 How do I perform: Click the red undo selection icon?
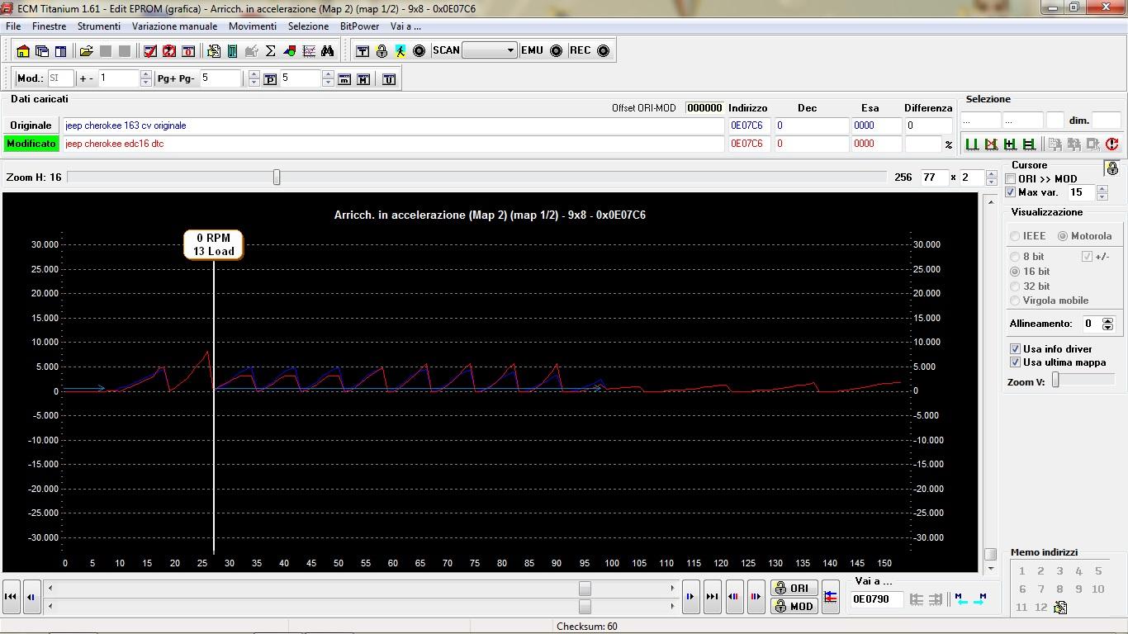[1111, 144]
